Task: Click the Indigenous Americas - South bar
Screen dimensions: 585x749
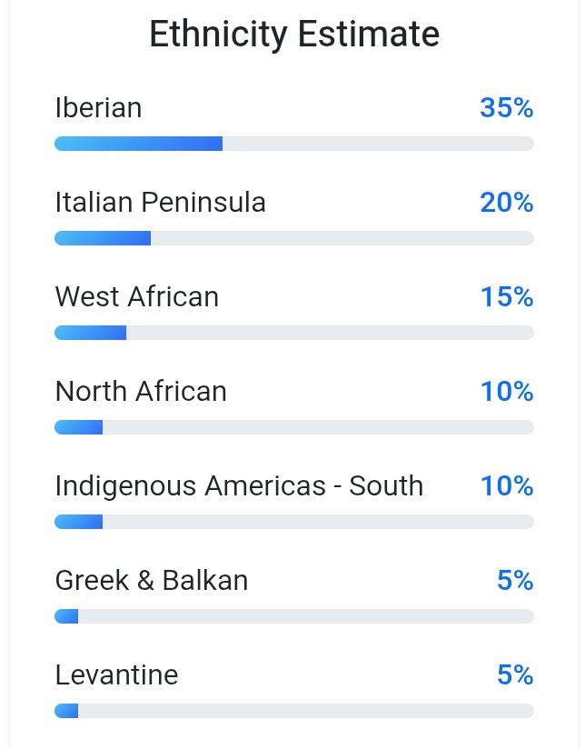Action: click(293, 522)
